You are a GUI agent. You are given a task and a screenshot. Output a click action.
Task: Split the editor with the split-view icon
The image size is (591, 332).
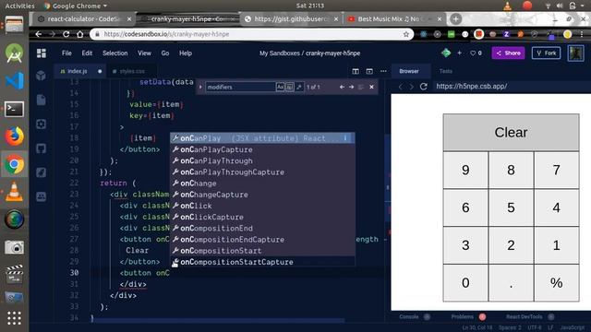(x=356, y=71)
